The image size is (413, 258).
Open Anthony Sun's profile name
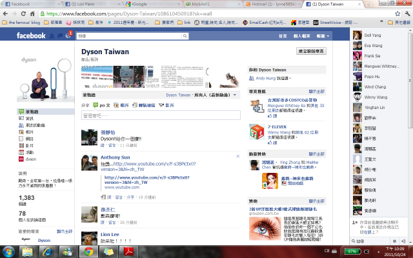pyautogui.click(x=116, y=157)
